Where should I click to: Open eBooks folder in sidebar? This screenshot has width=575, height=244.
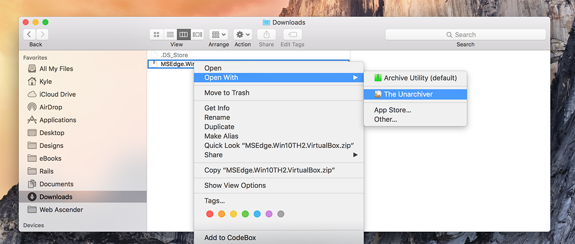coord(83,158)
